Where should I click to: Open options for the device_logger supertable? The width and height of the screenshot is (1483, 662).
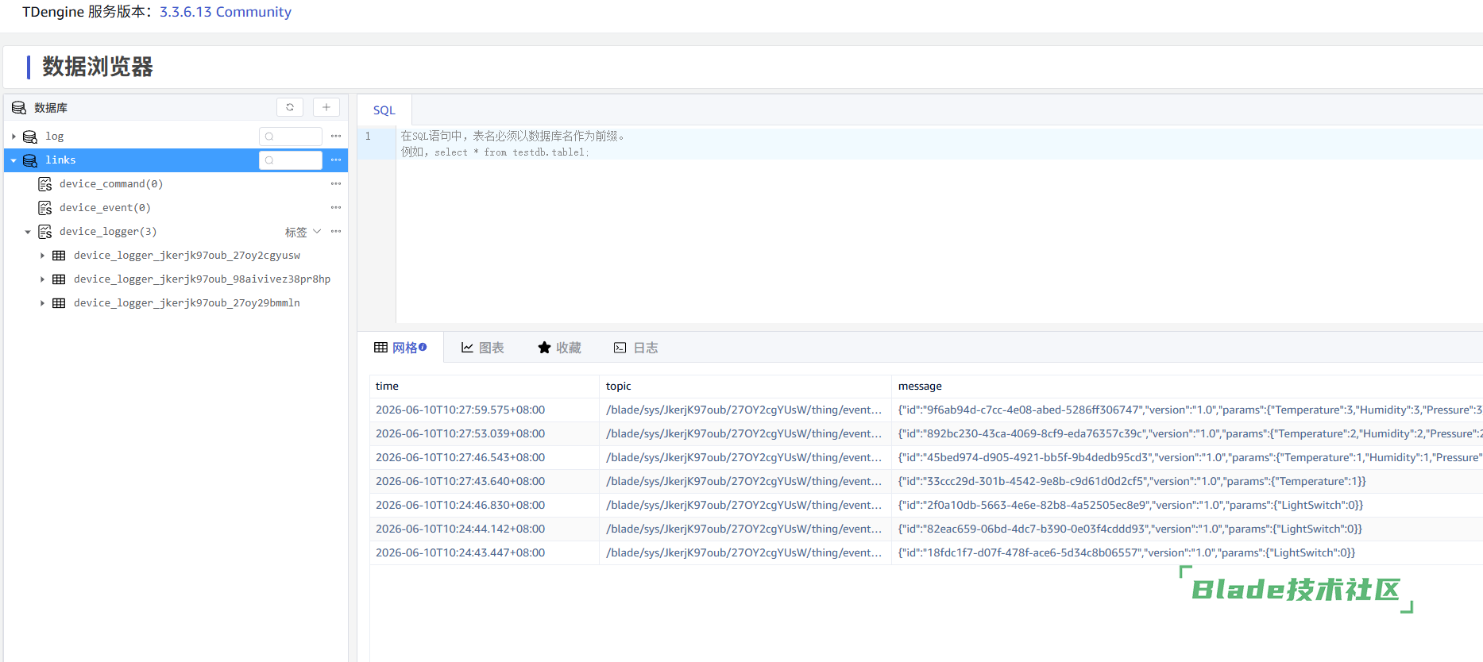tap(336, 232)
